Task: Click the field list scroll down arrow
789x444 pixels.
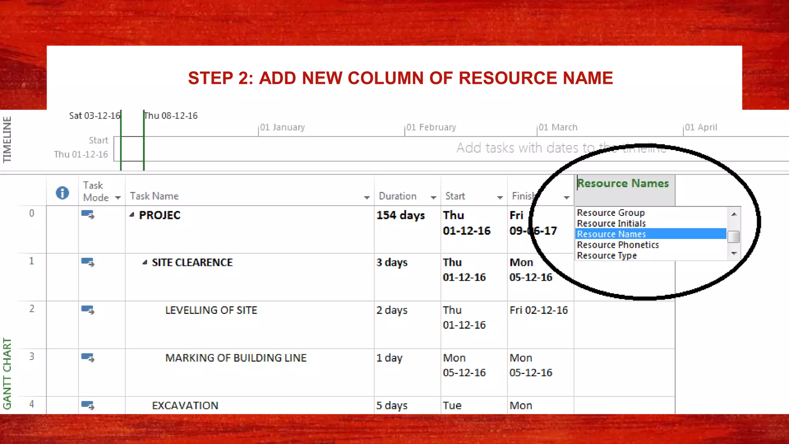Action: point(734,254)
